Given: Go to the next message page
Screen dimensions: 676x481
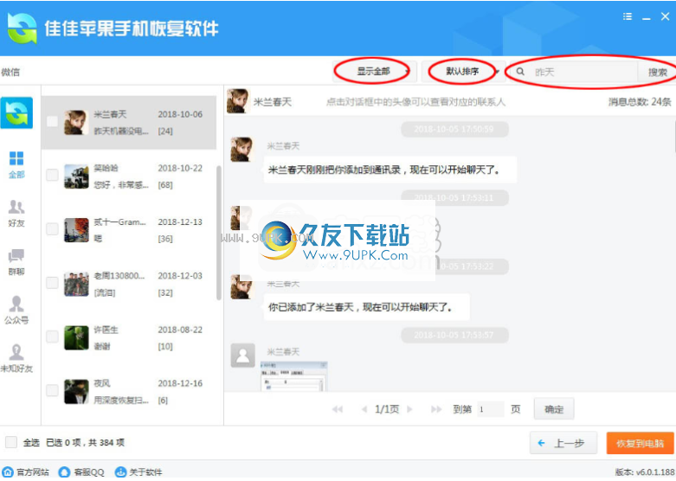Looking at the screenshot, I should point(409,409).
